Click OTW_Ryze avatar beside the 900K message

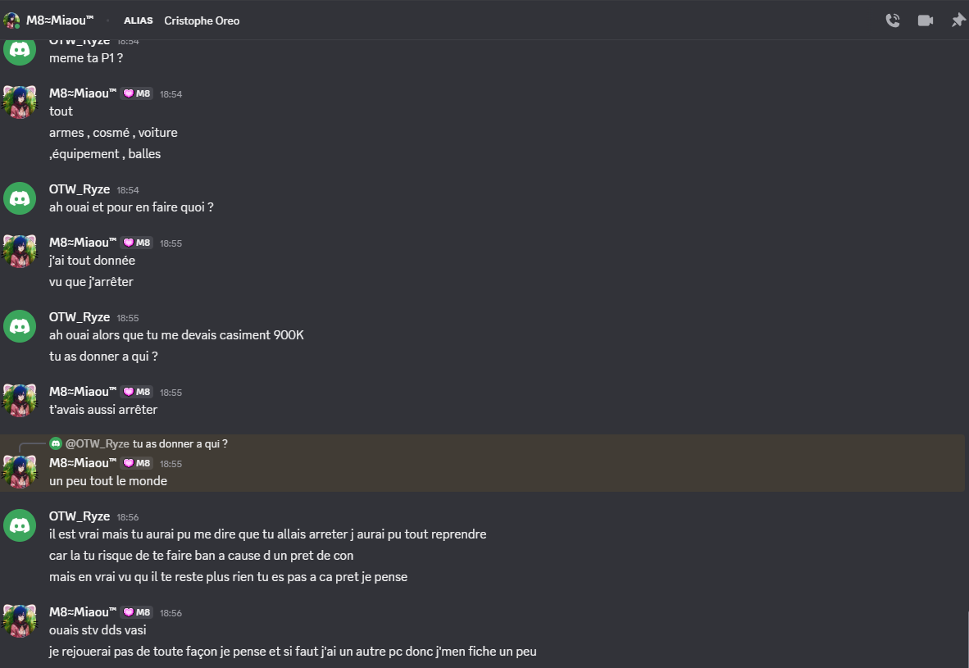tap(20, 326)
